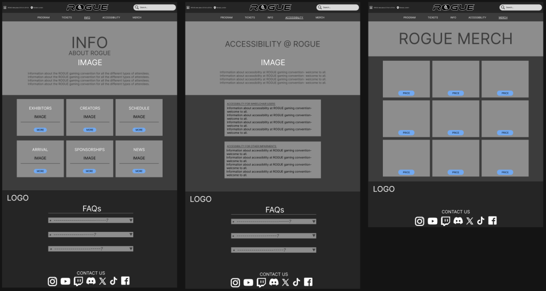Click the ROGUE logo in the Accessibility page header
Viewport: 546px width, 291px height.
[x=270, y=7]
